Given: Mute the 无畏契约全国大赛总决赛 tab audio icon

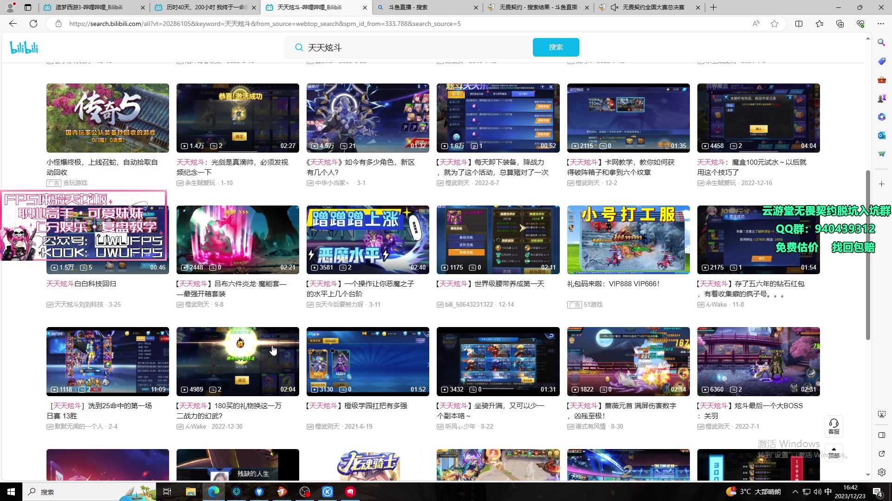Looking at the screenshot, I should tap(615, 7).
